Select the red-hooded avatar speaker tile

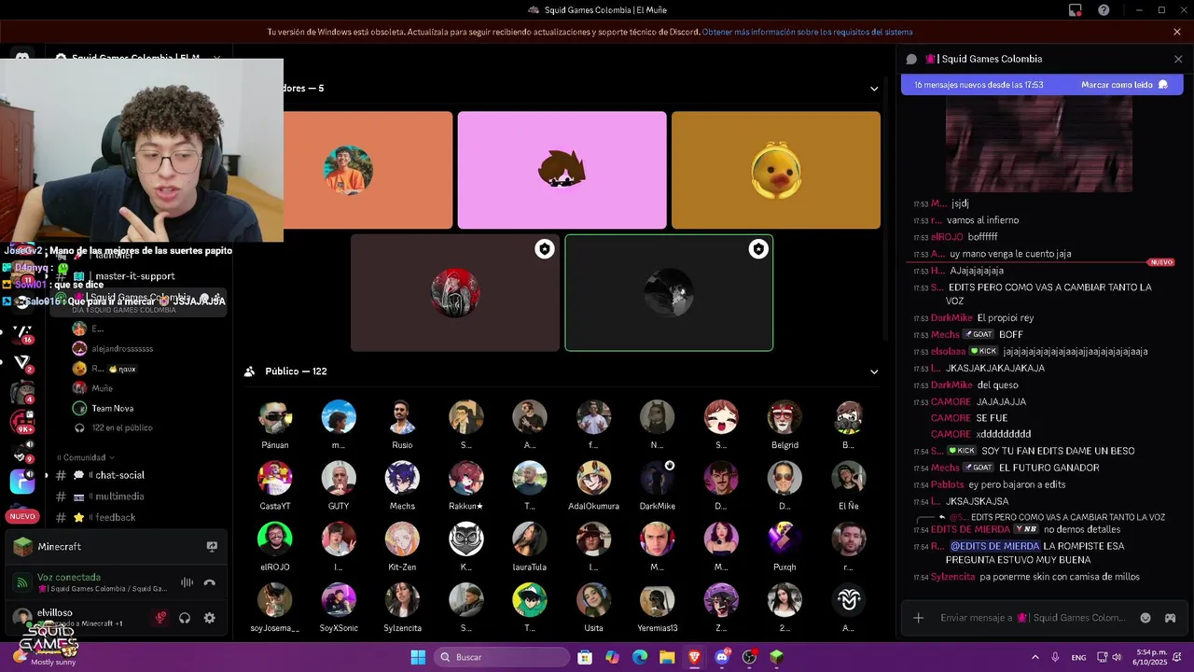pyautogui.click(x=455, y=293)
